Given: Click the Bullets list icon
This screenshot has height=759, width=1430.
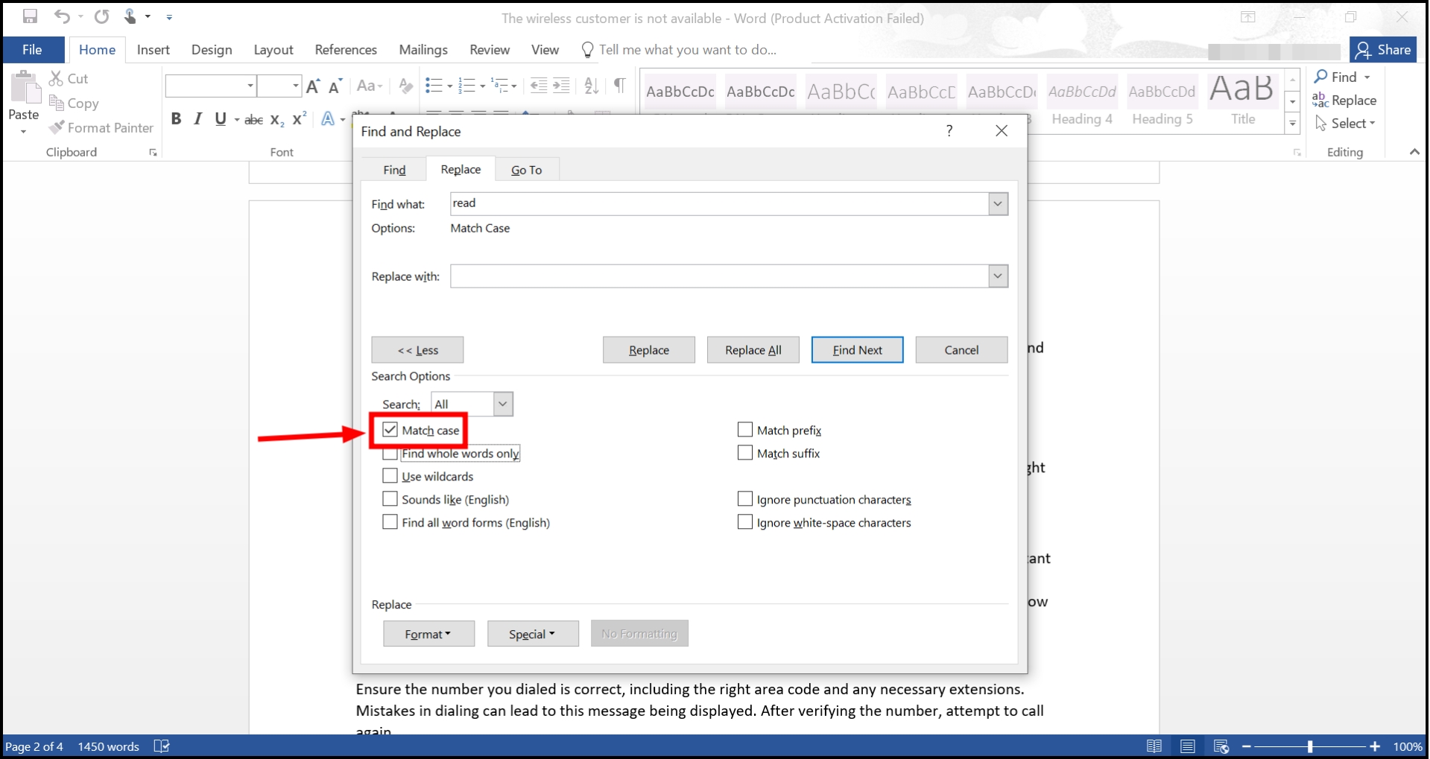Looking at the screenshot, I should pos(434,86).
